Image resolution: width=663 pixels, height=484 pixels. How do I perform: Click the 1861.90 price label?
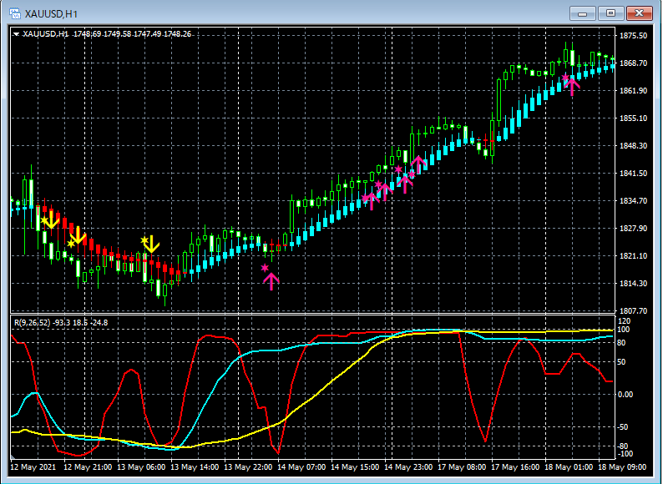point(633,91)
